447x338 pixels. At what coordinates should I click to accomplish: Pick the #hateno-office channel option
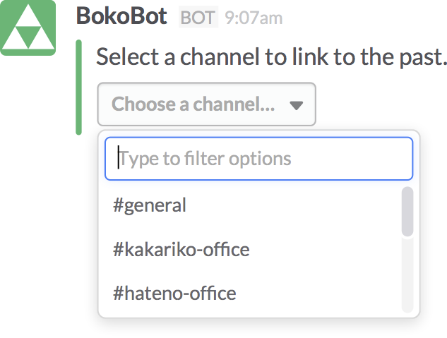pos(174,292)
